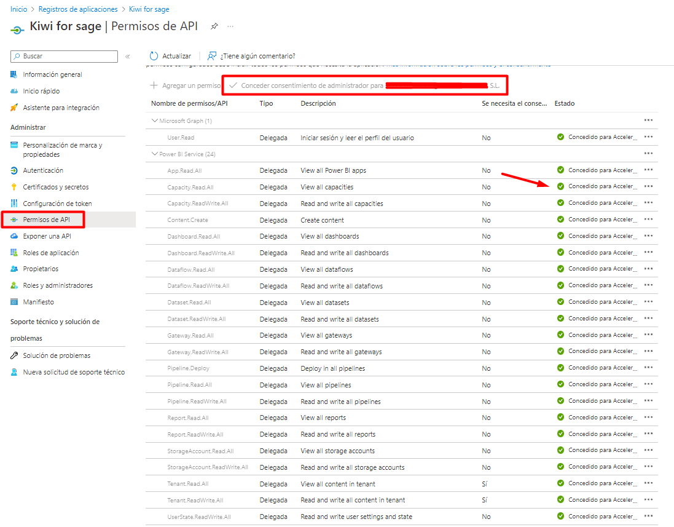The width and height of the screenshot is (674, 527).
Task: Click "Deploy in all pipelines" description
Action: tap(333, 369)
